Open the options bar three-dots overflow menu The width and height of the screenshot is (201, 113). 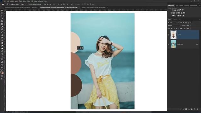tap(72, 4)
